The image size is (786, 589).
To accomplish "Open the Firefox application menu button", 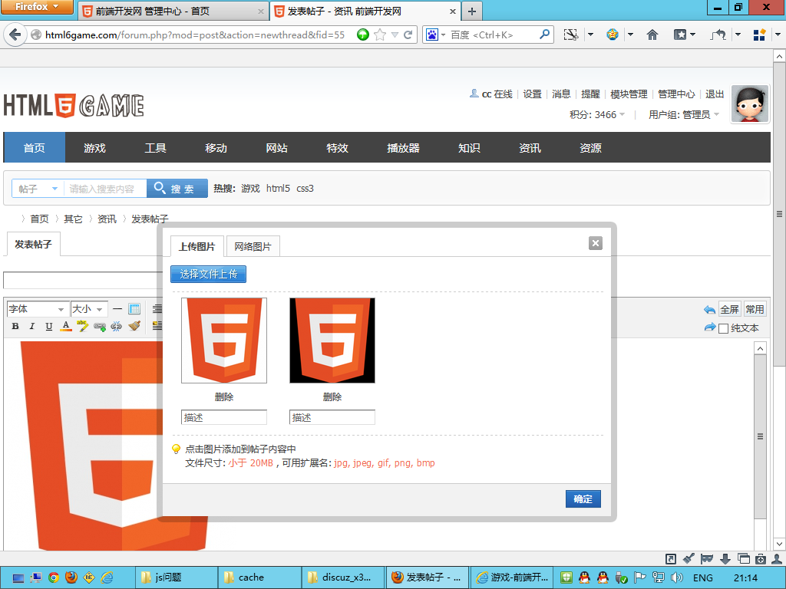I will [x=37, y=6].
